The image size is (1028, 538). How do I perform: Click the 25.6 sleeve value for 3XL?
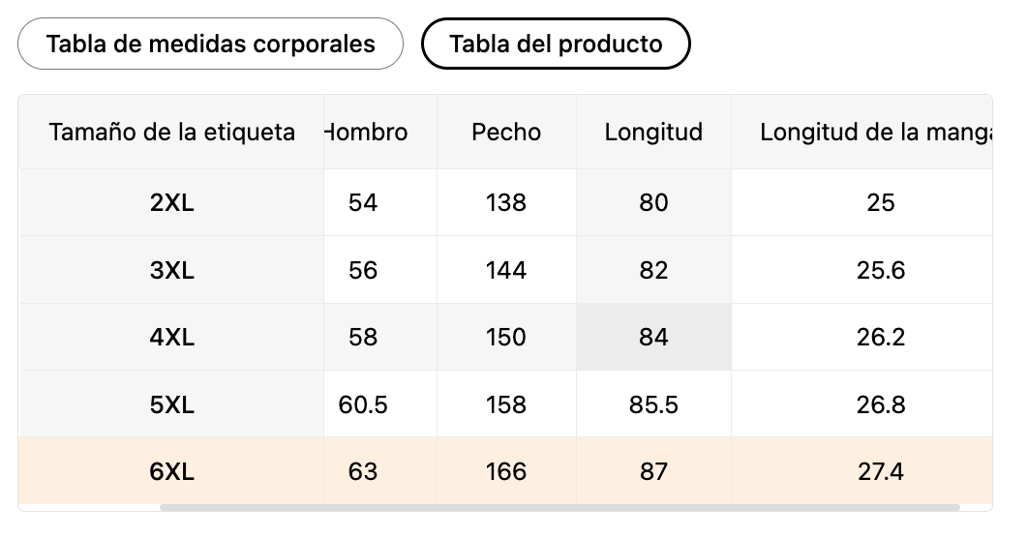click(x=881, y=270)
